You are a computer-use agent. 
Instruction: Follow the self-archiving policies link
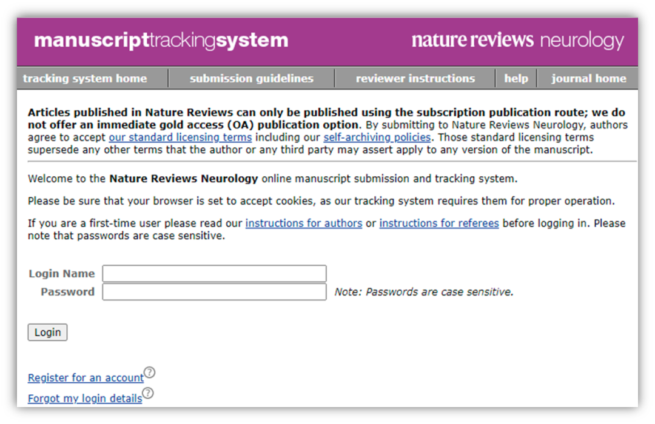pyautogui.click(x=377, y=137)
